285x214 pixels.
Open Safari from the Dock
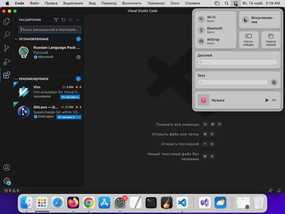click(58, 203)
